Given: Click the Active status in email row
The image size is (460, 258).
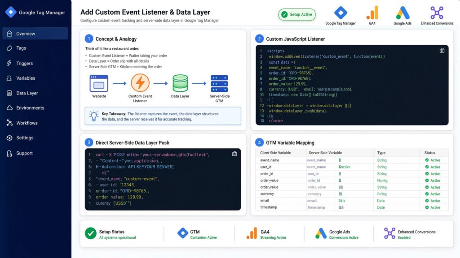Looking at the screenshot, I should (x=433, y=201).
